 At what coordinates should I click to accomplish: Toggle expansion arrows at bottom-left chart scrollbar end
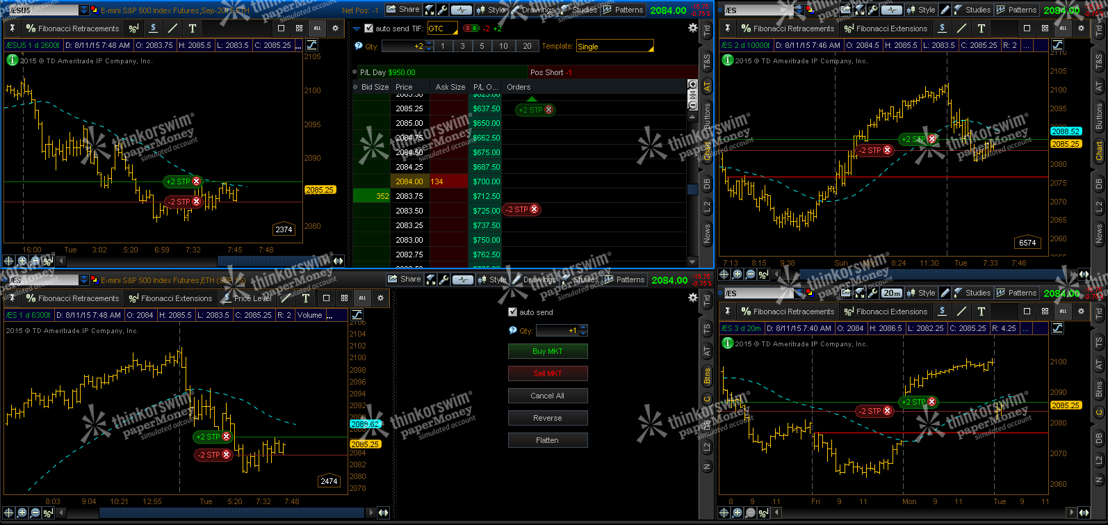(x=383, y=512)
